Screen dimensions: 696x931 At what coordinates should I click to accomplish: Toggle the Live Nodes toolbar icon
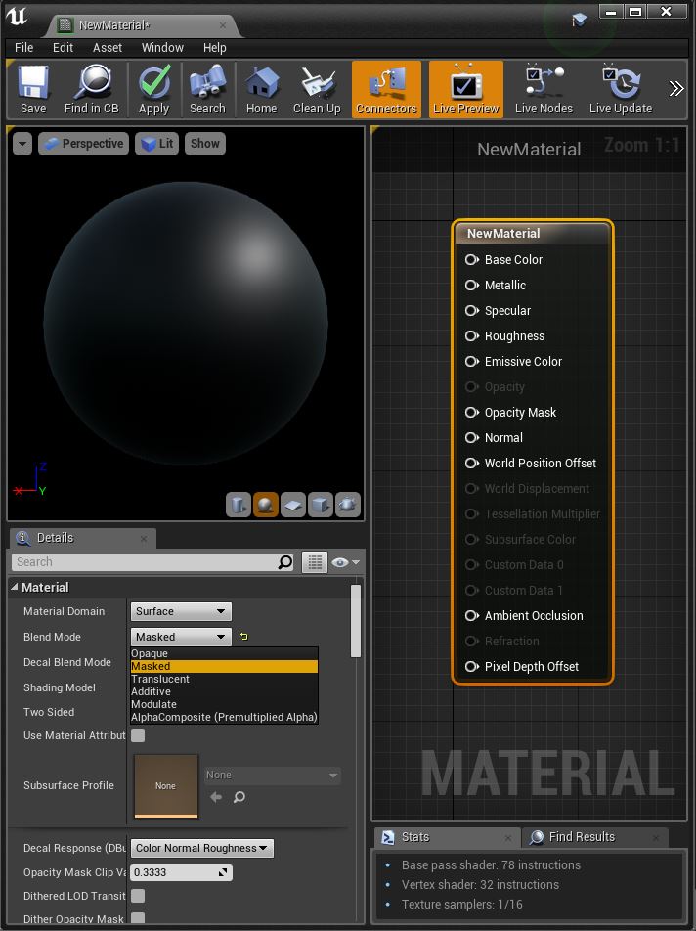point(544,89)
